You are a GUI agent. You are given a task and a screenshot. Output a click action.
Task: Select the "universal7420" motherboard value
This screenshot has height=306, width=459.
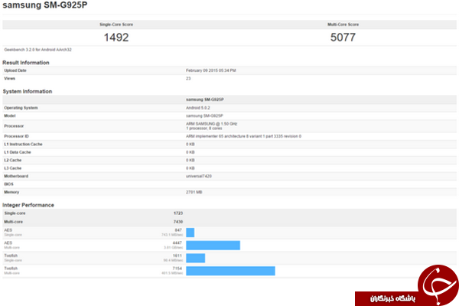(199, 176)
